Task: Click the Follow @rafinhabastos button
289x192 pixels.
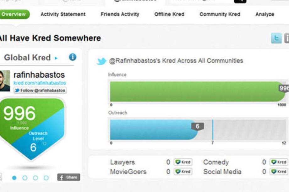Action: point(40,91)
